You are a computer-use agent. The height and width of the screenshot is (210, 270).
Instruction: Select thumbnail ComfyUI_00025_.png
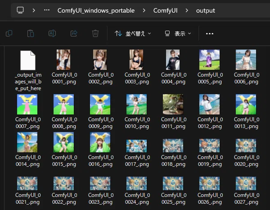pyautogui.click(x=173, y=183)
